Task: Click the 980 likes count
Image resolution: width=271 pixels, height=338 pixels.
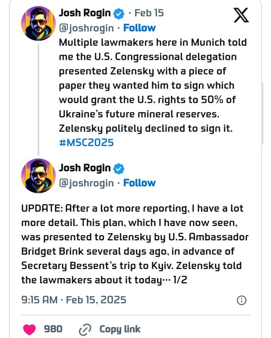Action: (53, 329)
